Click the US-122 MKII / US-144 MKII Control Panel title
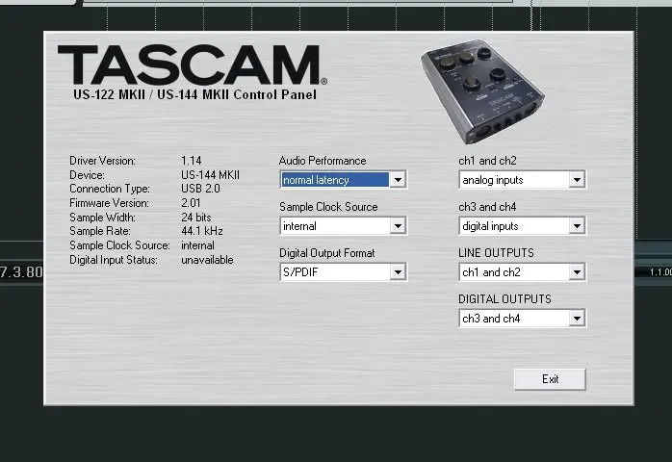This screenshot has width=672, height=462. [x=194, y=94]
